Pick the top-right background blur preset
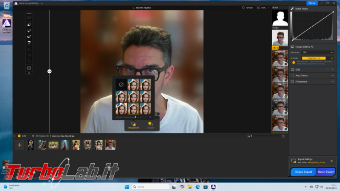Image resolution: width=340 pixels, height=191 pixels. 145,84
